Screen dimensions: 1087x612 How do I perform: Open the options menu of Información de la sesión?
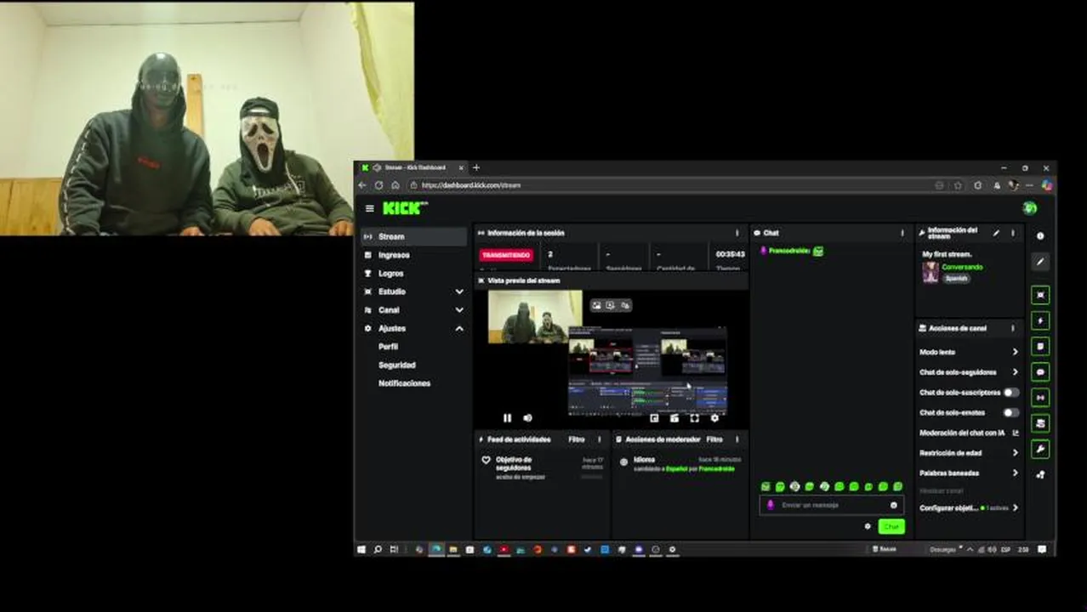(737, 233)
